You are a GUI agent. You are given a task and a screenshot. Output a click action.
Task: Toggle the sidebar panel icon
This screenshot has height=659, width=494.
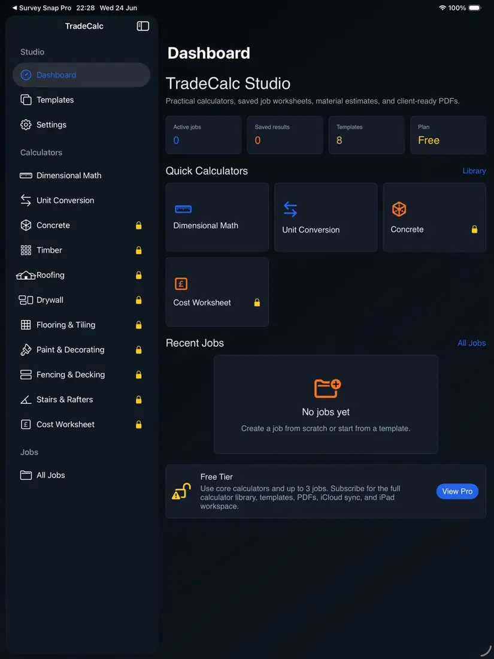(143, 26)
